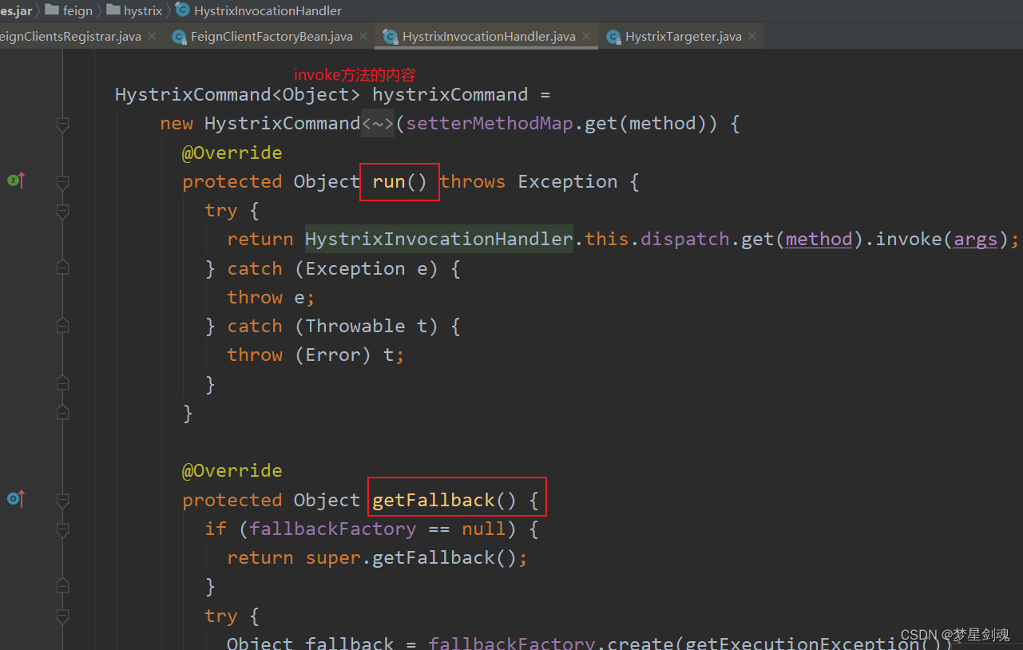The width and height of the screenshot is (1023, 650).
Task: Click the setterMethodMap field reference
Action: click(x=490, y=124)
